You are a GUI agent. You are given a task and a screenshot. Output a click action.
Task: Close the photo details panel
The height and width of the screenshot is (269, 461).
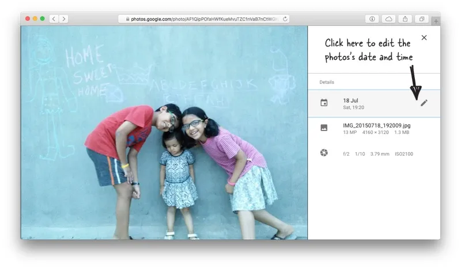pos(424,38)
